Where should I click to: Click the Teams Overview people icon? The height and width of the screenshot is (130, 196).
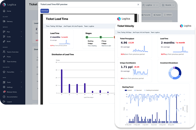[4, 52]
